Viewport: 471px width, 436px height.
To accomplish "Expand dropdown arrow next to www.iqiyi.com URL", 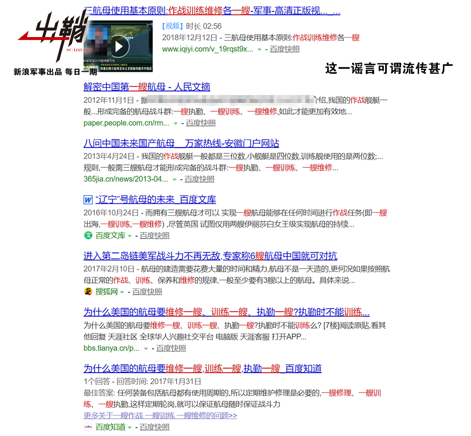I will 259,49.
